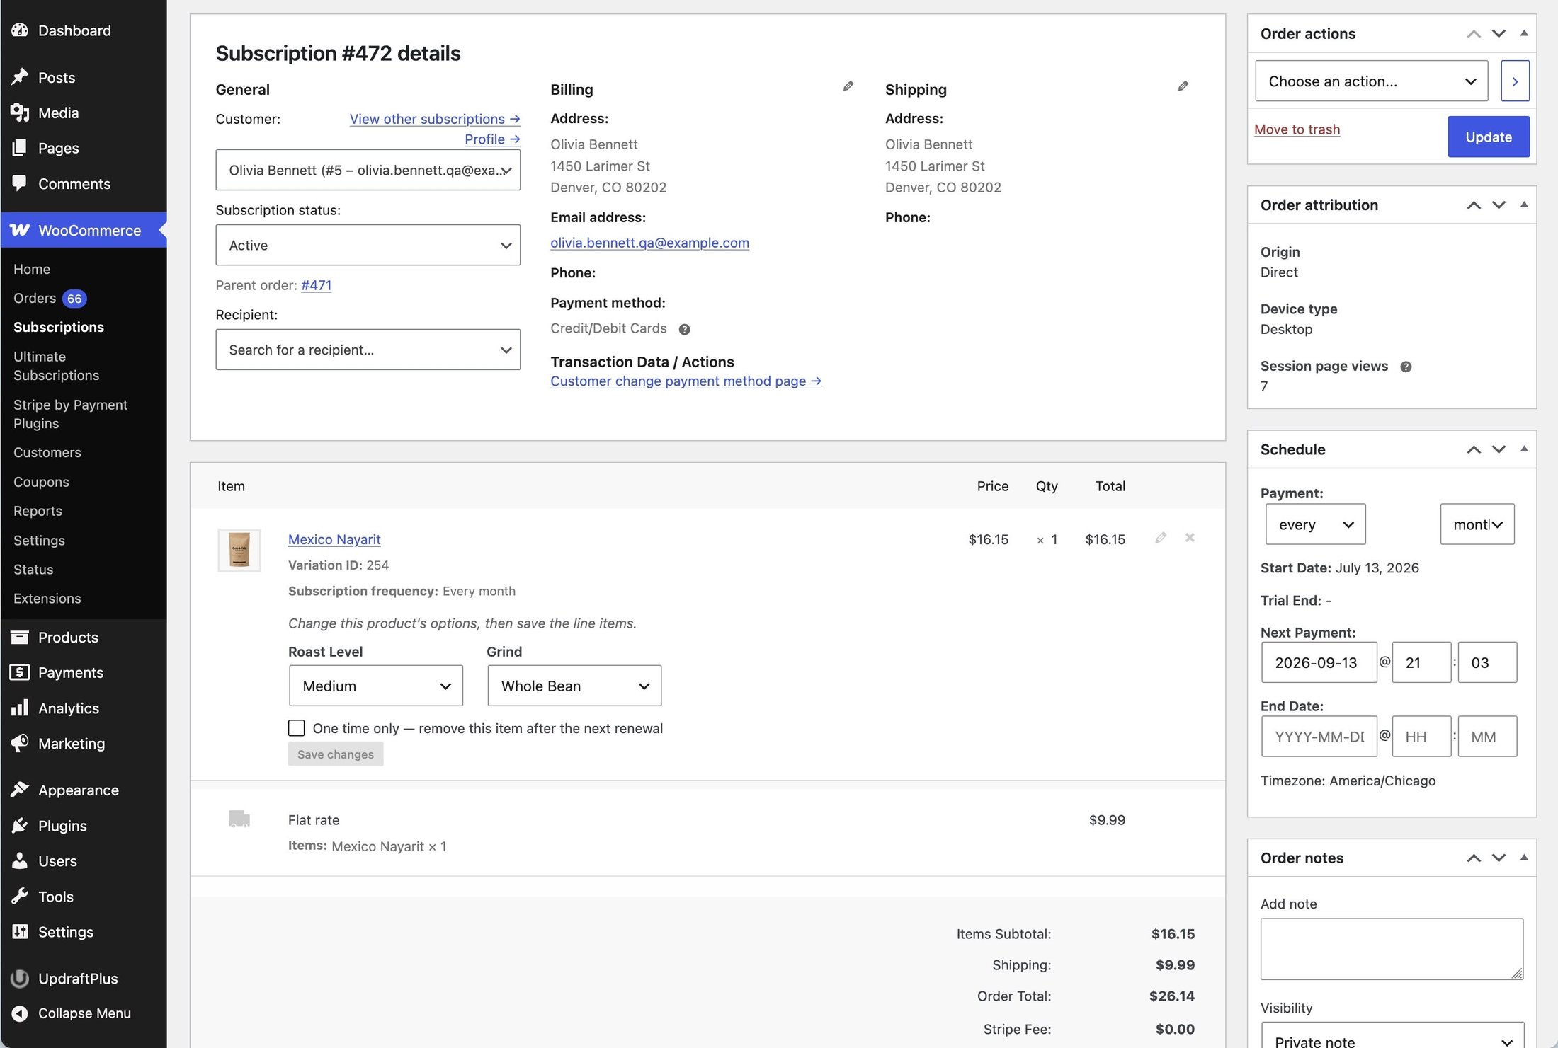1558x1048 pixels.
Task: Open the Grind dropdown
Action: pos(574,686)
